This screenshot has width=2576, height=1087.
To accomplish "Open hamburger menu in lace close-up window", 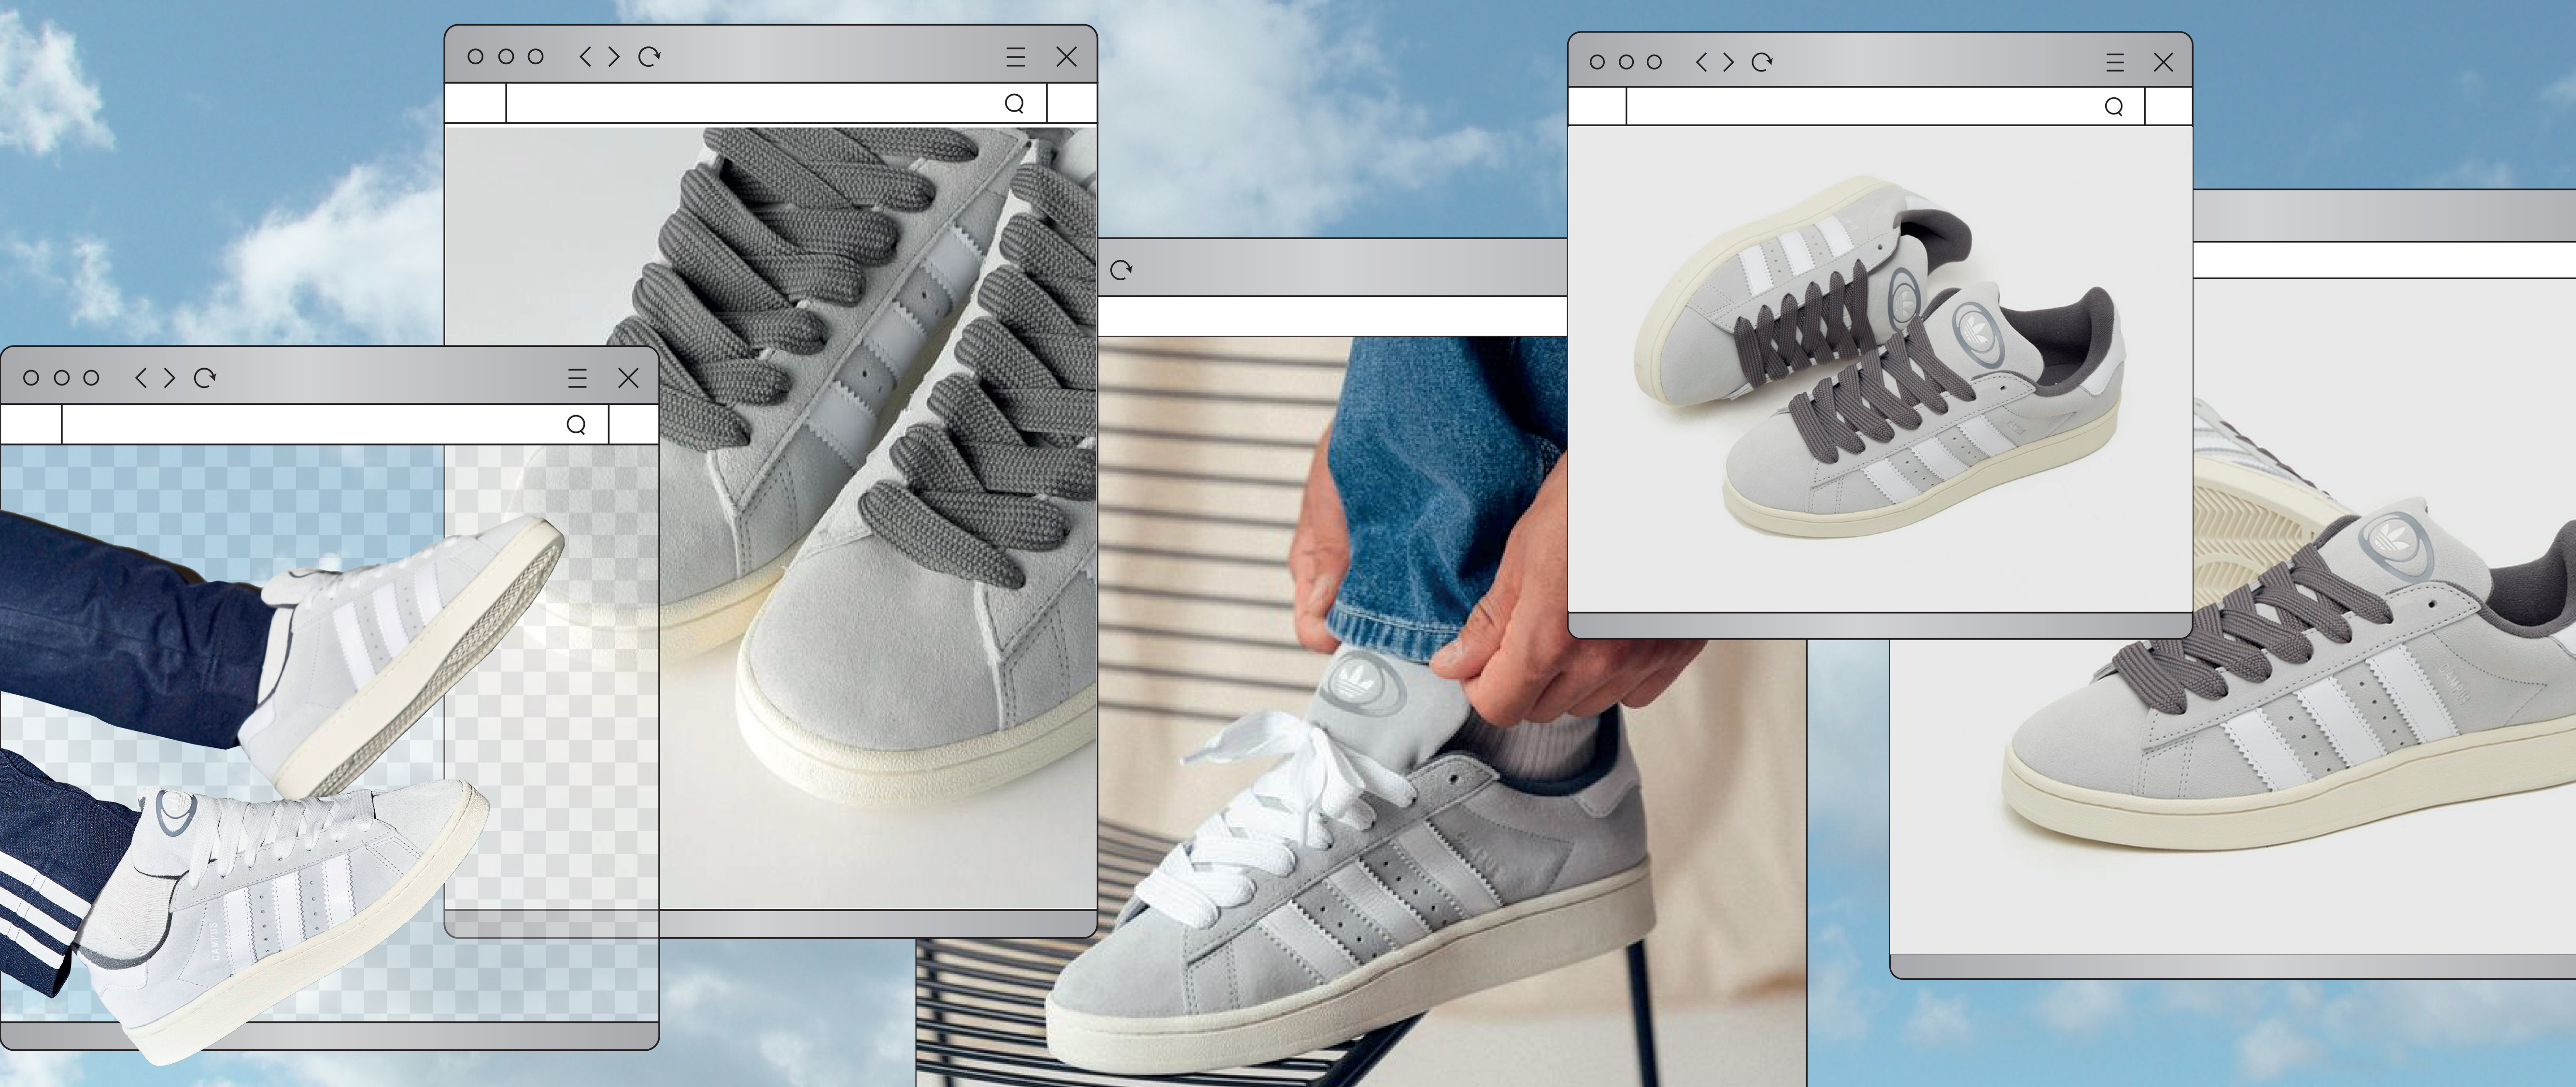I will [x=1015, y=57].
